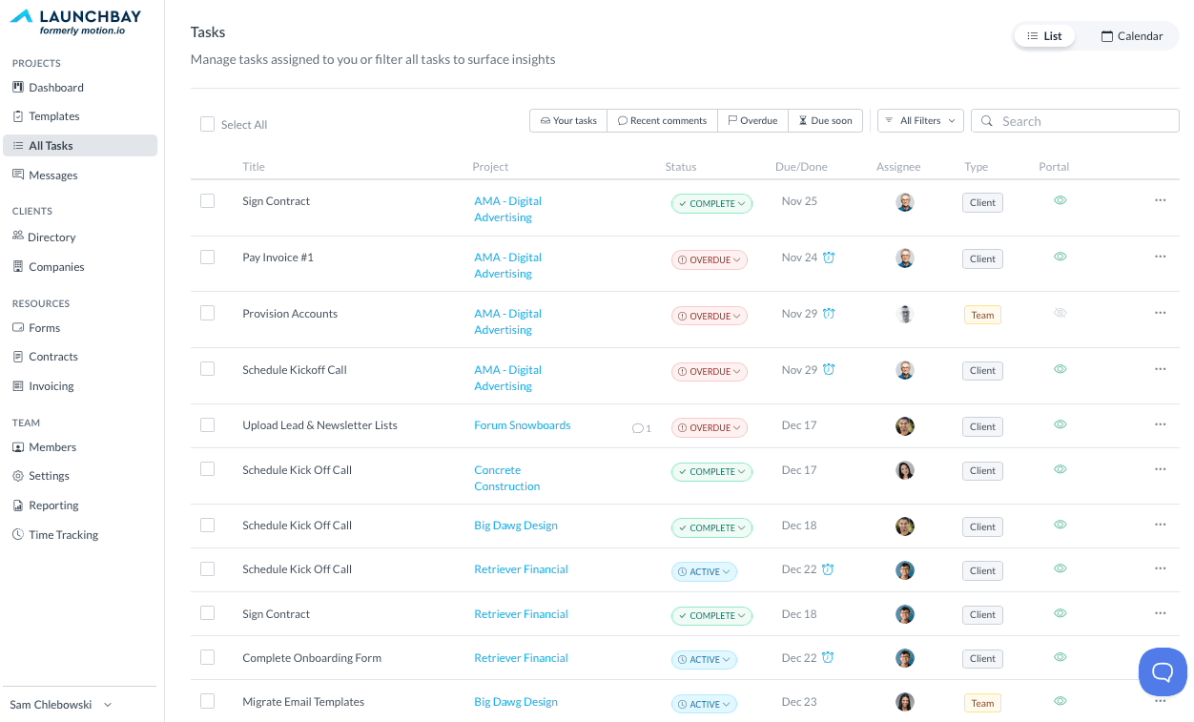Click assignee avatar on Provision Accounts row
Image resolution: width=1194 pixels, height=722 pixels.
pos(905,315)
